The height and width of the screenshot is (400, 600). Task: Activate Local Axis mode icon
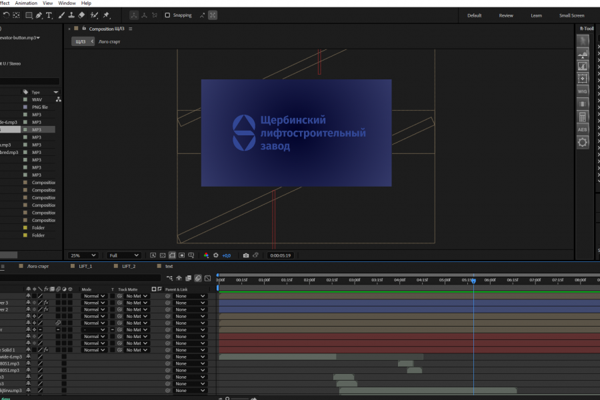(x=133, y=15)
